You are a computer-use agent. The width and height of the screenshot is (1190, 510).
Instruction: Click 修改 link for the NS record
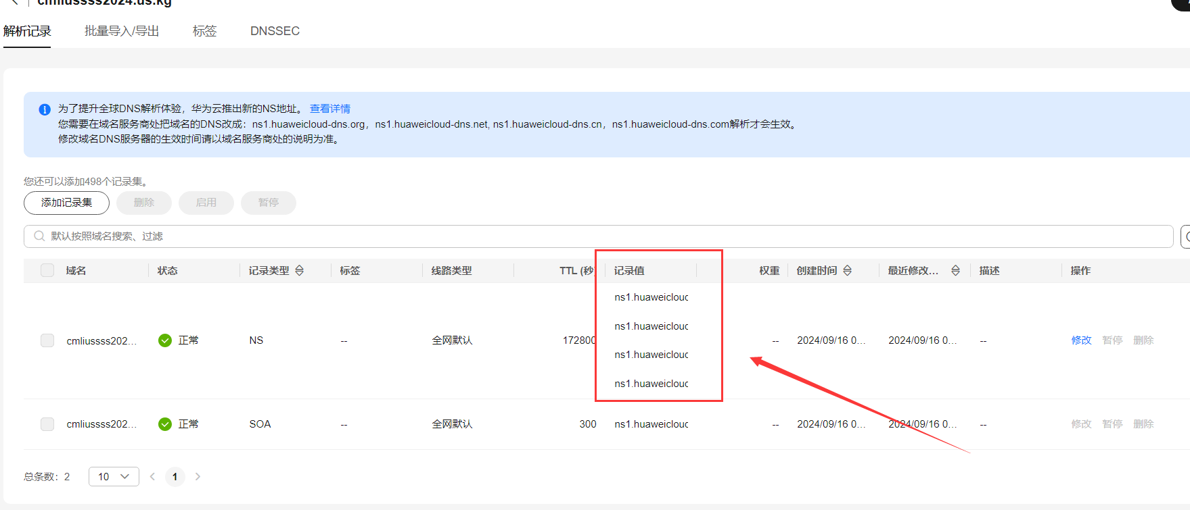pyautogui.click(x=1081, y=340)
